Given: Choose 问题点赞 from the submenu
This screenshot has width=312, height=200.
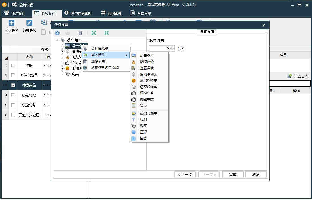Looking at the screenshot, I should (x=149, y=99).
